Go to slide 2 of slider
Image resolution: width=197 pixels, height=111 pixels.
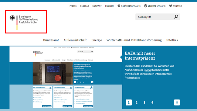137,102
